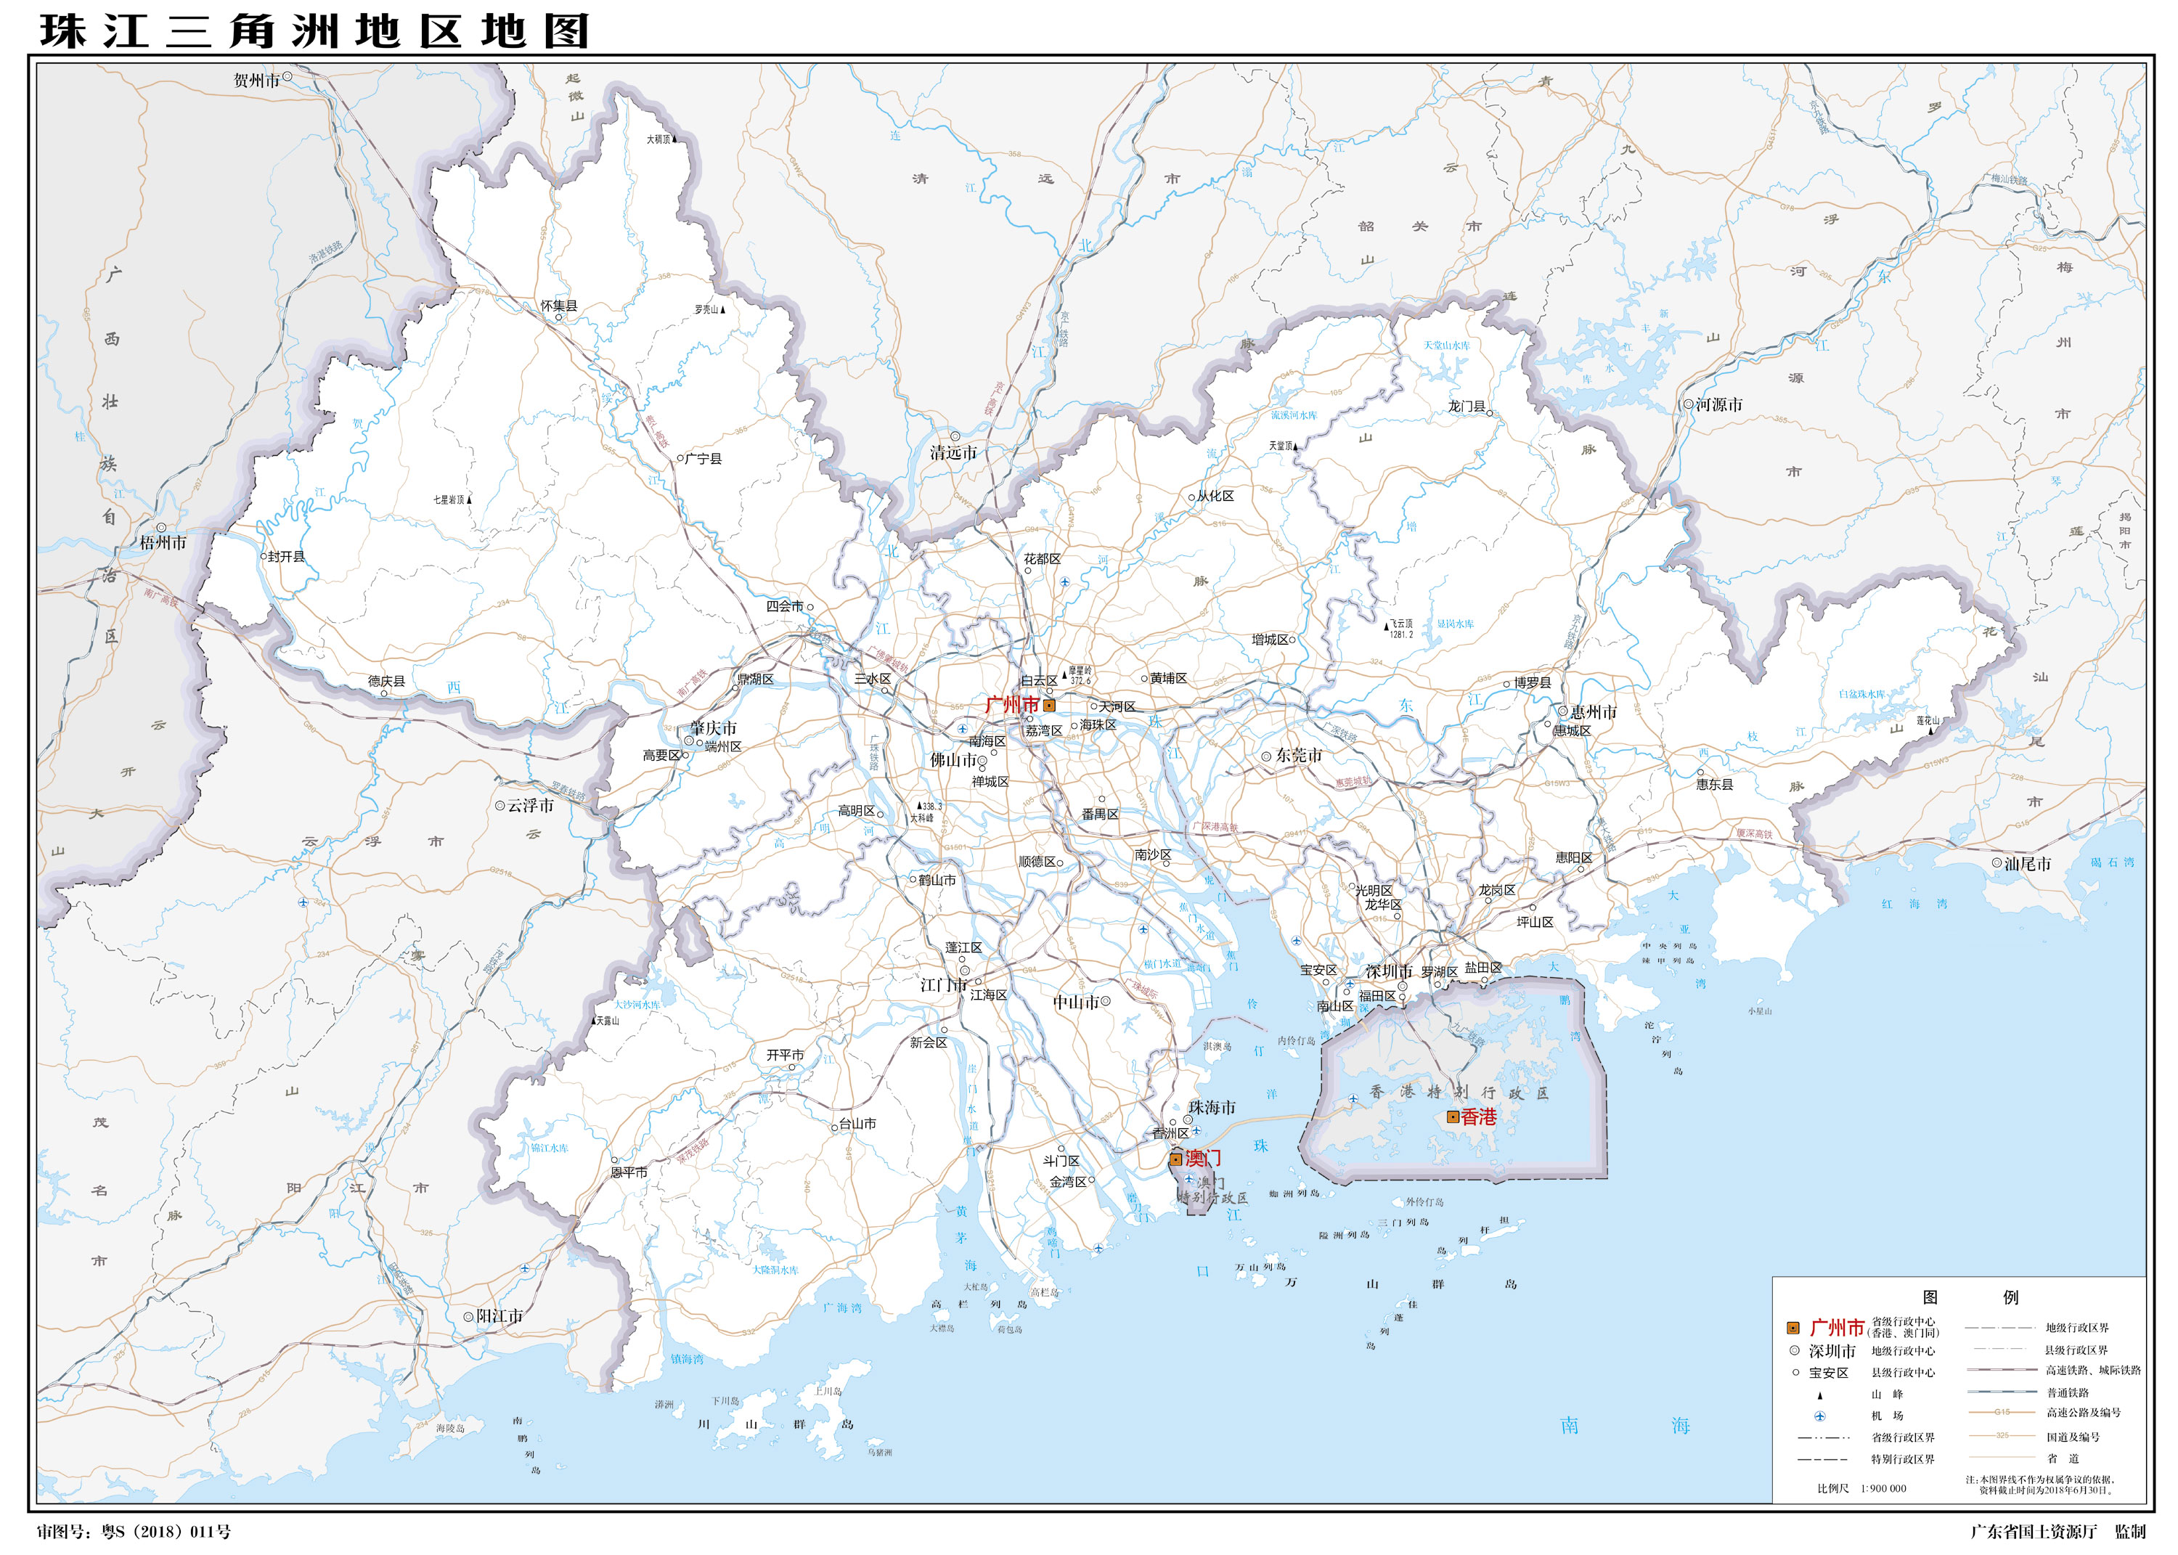Viewport: 2178px width, 1555px height.
Task: Click the double-circle marker of 东莞市
Action: point(1265,756)
